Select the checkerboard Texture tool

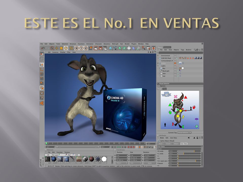tap(42, 93)
